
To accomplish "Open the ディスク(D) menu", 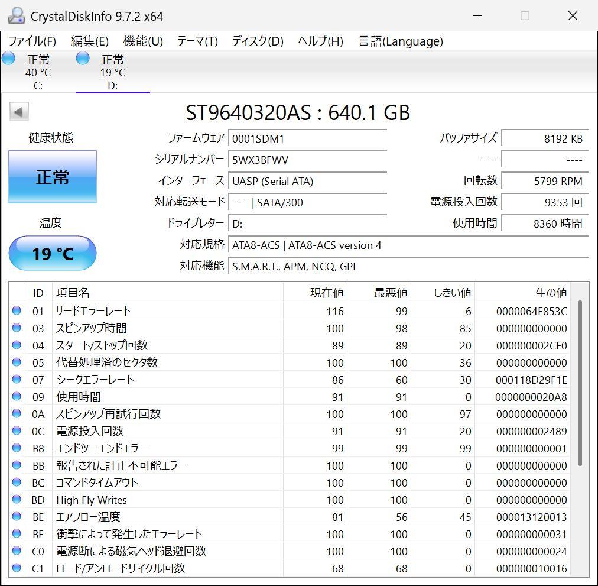I will [x=258, y=41].
